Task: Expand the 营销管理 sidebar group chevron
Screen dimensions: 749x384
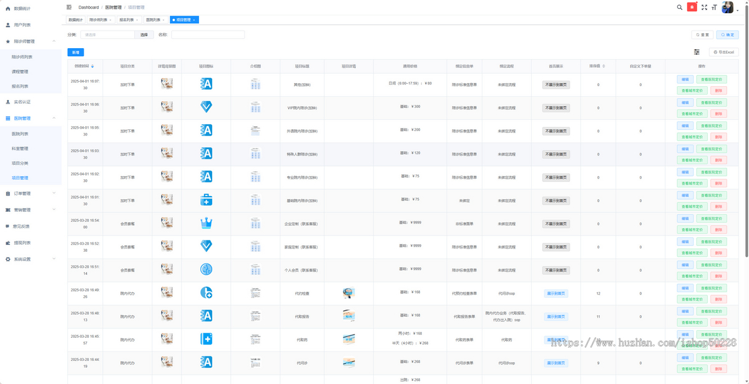Action: coord(54,210)
